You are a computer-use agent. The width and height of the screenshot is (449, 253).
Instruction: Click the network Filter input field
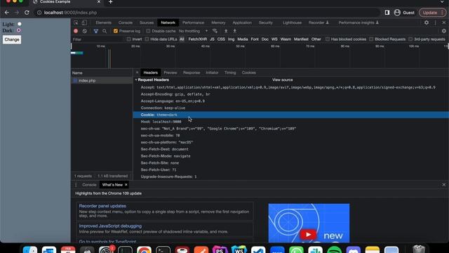tap(98, 39)
